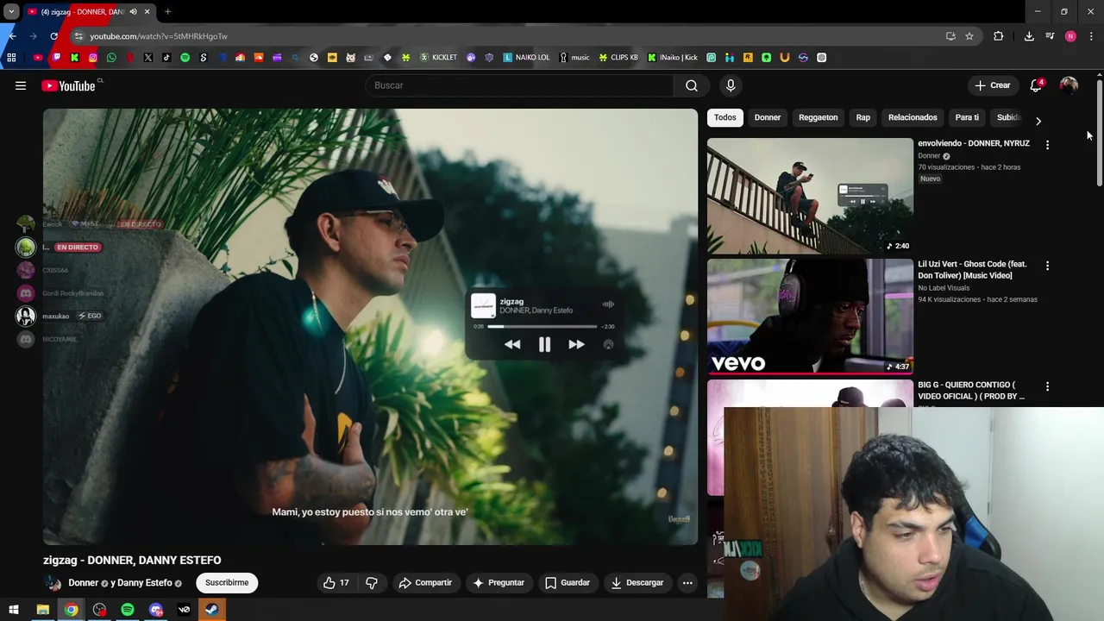Select the Todos filter chip

(x=725, y=117)
